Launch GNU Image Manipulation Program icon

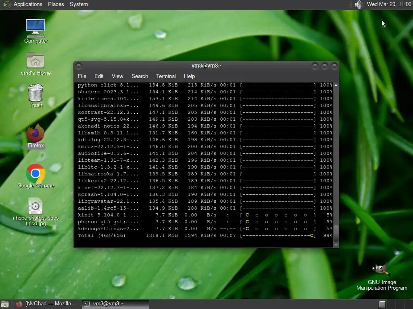(x=382, y=276)
